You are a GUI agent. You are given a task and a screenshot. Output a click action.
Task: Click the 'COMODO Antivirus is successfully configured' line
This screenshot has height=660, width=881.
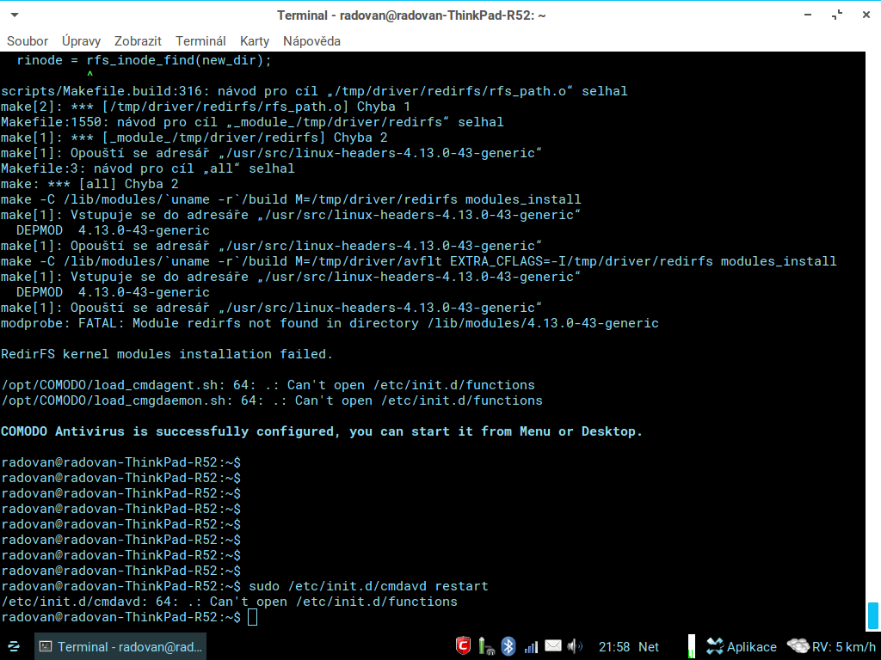click(322, 431)
